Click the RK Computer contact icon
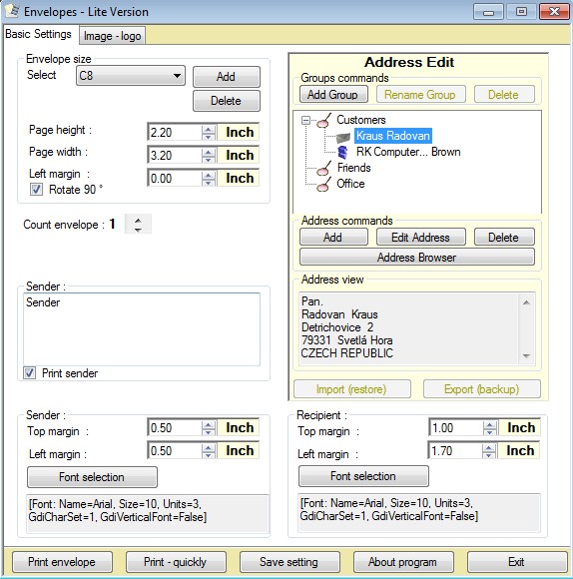 click(343, 152)
